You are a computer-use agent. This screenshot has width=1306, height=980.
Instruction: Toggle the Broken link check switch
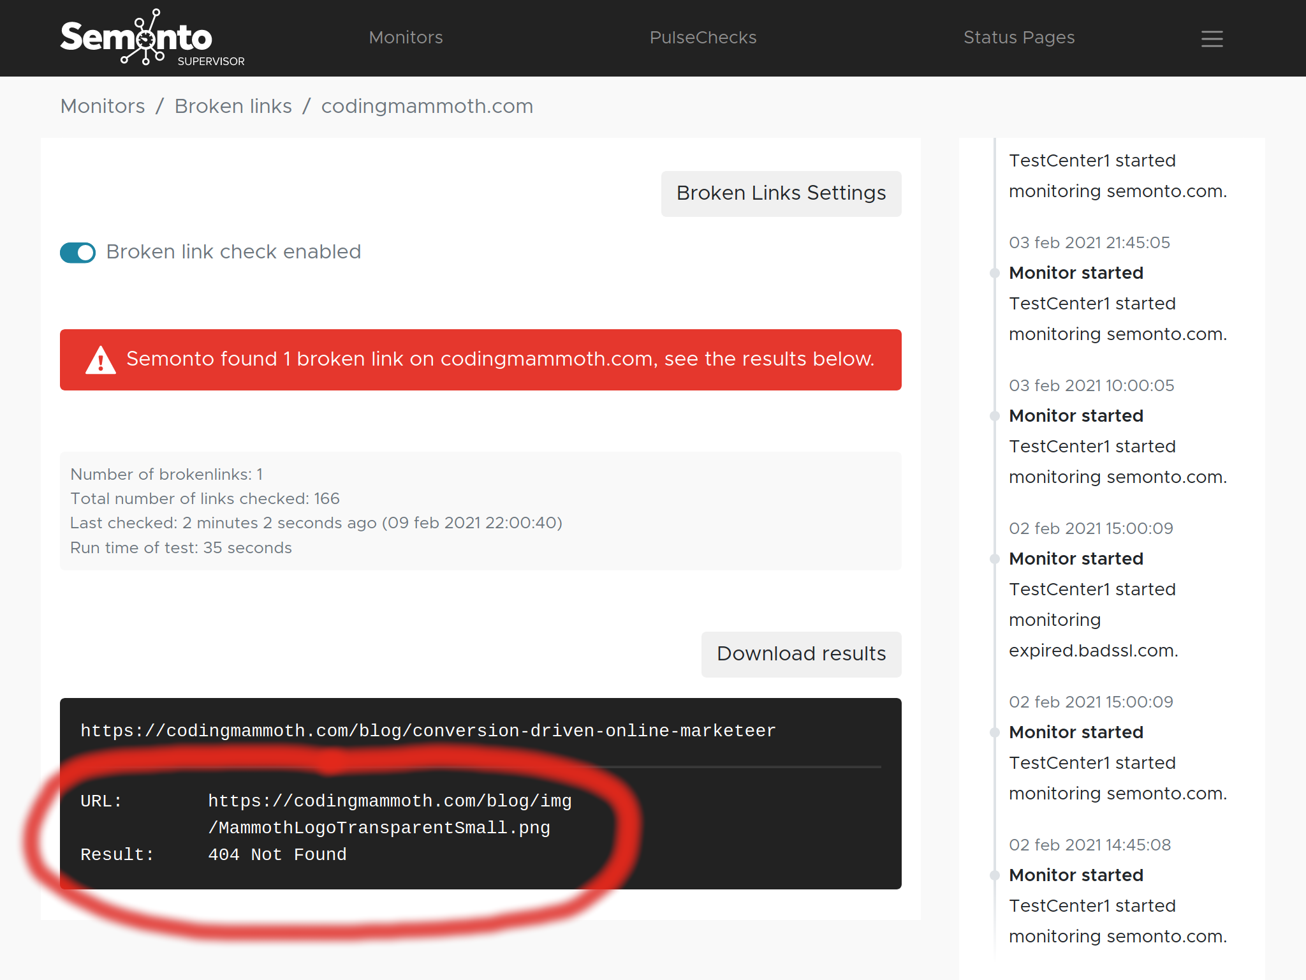click(78, 253)
